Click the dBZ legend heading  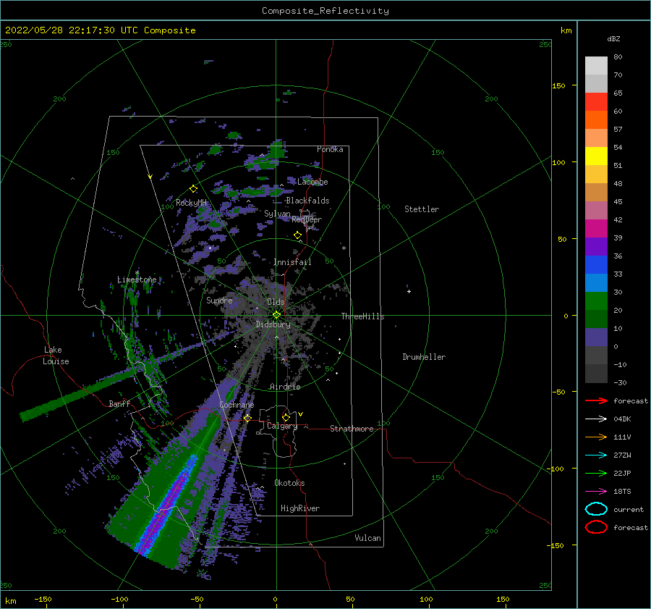[x=613, y=38]
